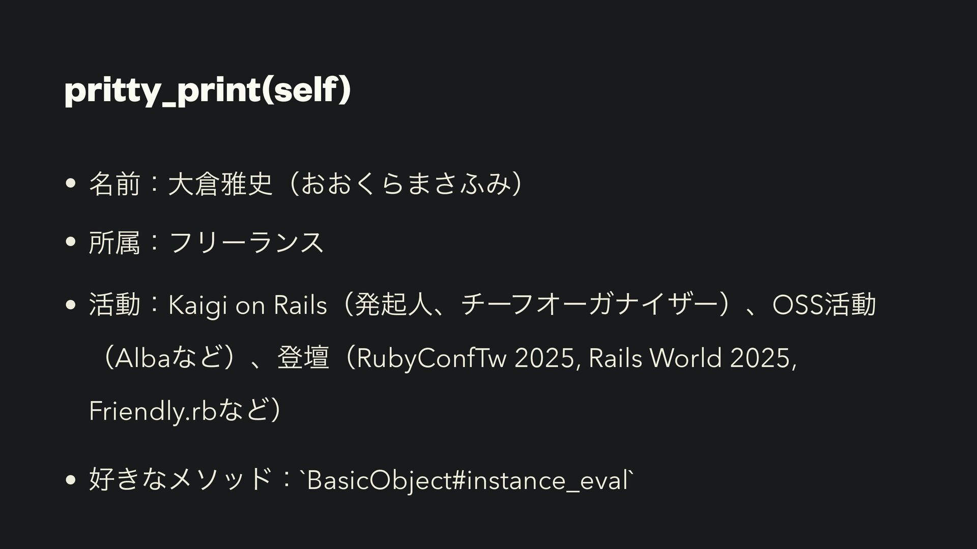Screen dimensions: 977x549
Task: Click the second bullet point dot
Action: click(70, 242)
